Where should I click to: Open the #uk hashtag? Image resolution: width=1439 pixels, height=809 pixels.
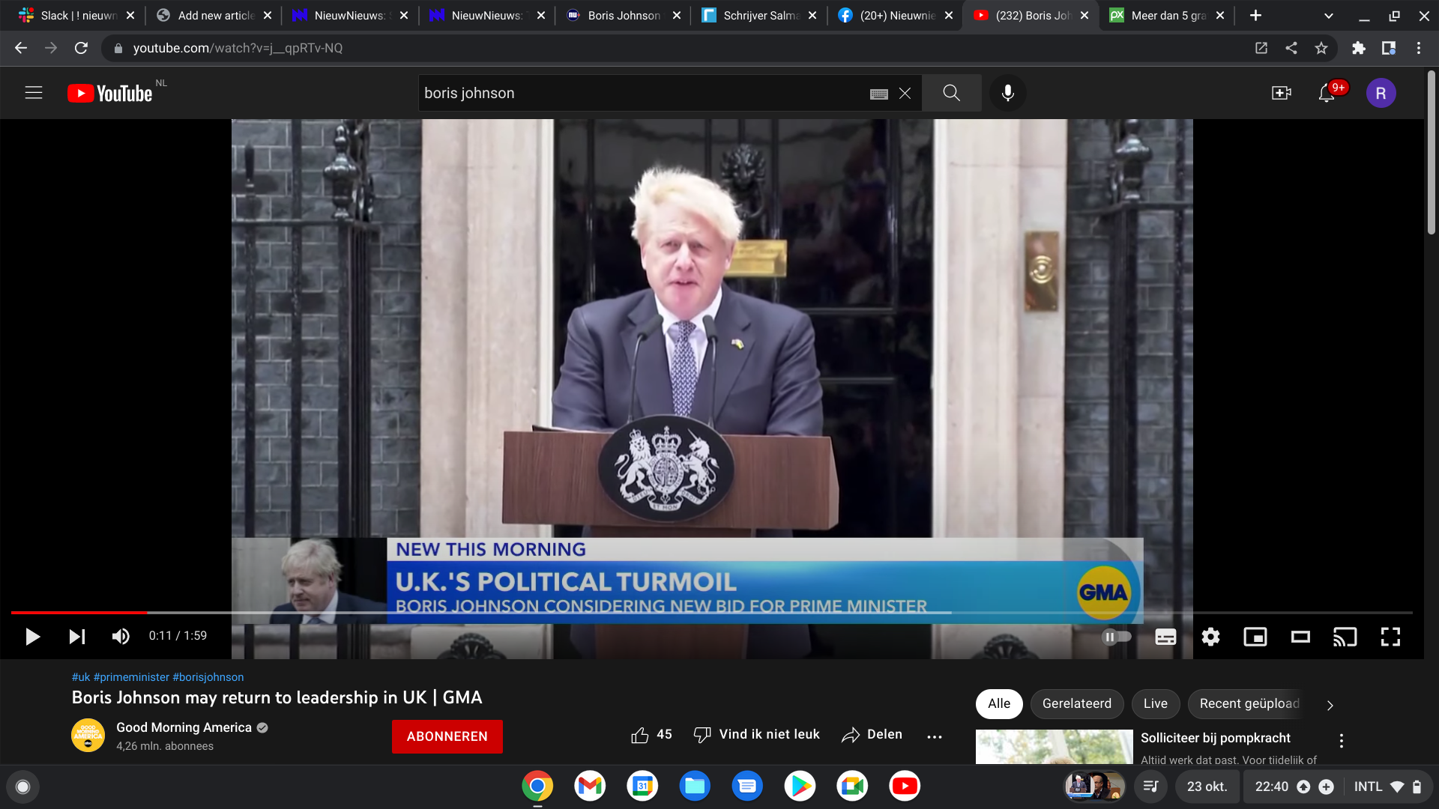[x=81, y=677]
